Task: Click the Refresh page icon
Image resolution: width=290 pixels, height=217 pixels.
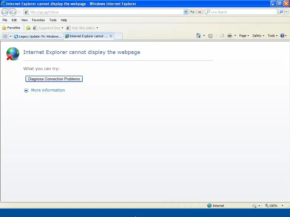Action: click(x=192, y=12)
